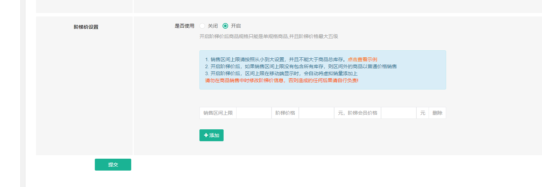Image resolution: width=542 pixels, height=187 pixels.
Task: Select the 开启 radio button
Action: (x=225, y=26)
